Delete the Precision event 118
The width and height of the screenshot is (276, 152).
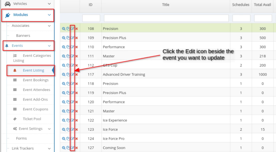(x=77, y=84)
